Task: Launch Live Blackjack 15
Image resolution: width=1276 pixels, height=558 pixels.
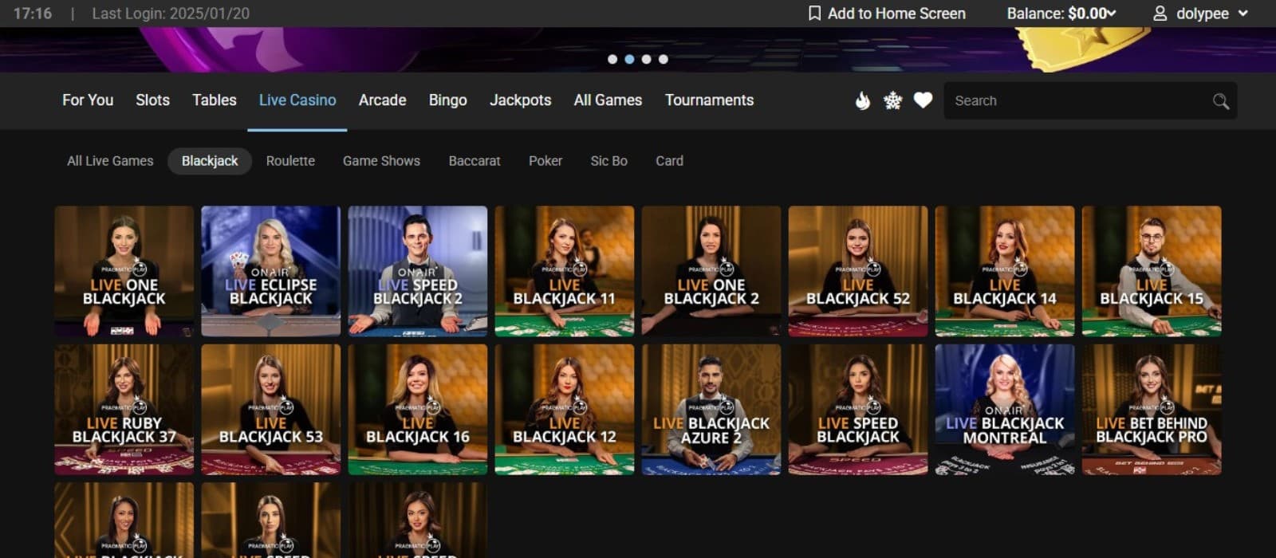Action: pyautogui.click(x=1152, y=271)
